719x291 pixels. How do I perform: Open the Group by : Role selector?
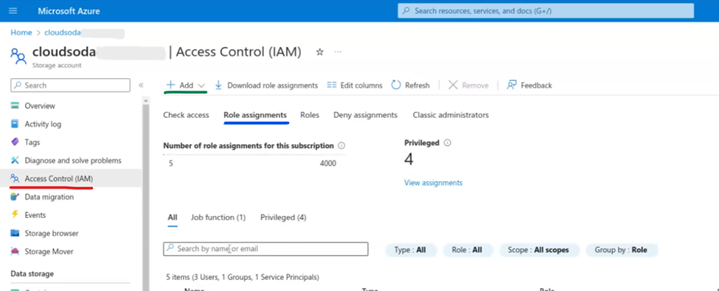622,250
